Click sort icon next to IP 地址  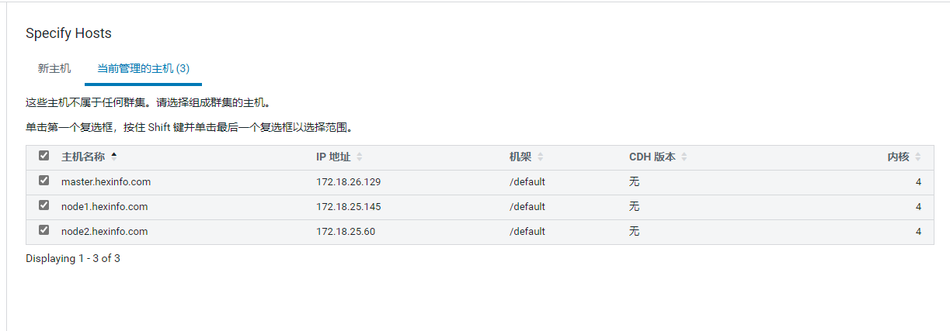[x=360, y=157]
